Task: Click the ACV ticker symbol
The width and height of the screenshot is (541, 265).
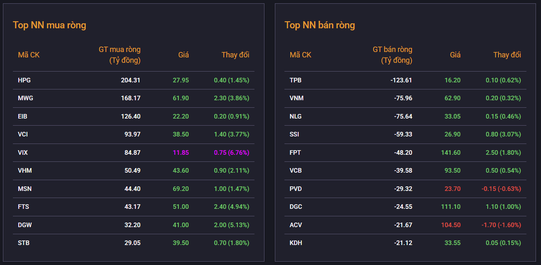Action: pos(296,225)
